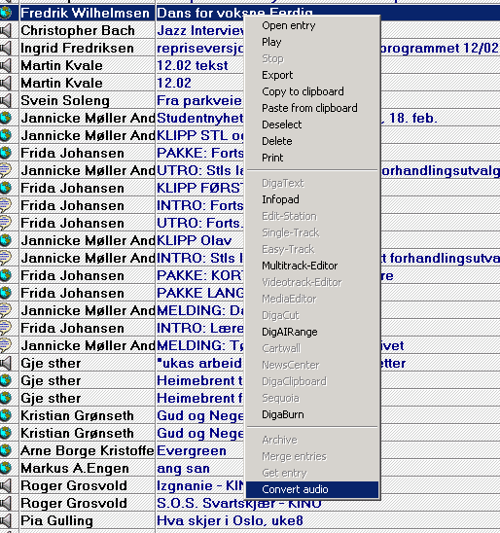Screen dimensions: 500x533
Task: Click the '12.02 tekst' title cell
Action: click(199, 65)
